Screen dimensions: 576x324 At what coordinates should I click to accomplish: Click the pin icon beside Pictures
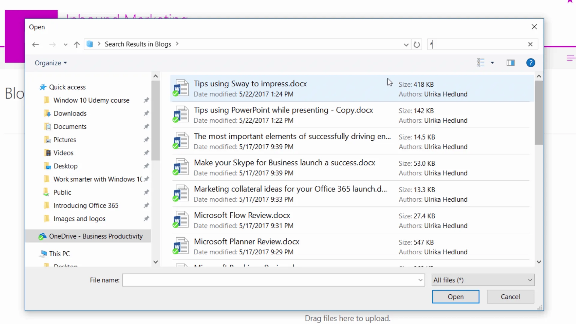coord(146,140)
